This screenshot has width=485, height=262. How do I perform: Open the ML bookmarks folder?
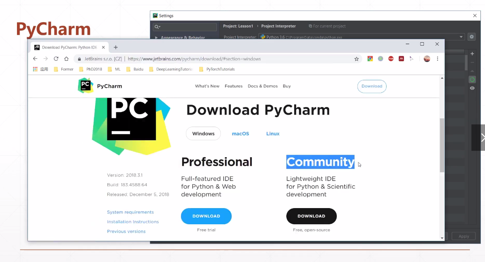click(114, 69)
